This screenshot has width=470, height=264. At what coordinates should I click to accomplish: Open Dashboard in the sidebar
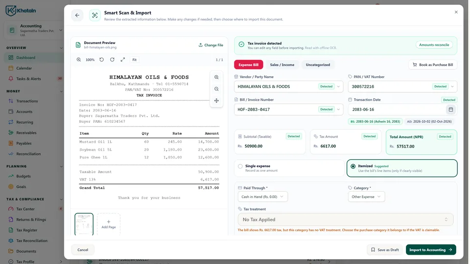point(34,58)
